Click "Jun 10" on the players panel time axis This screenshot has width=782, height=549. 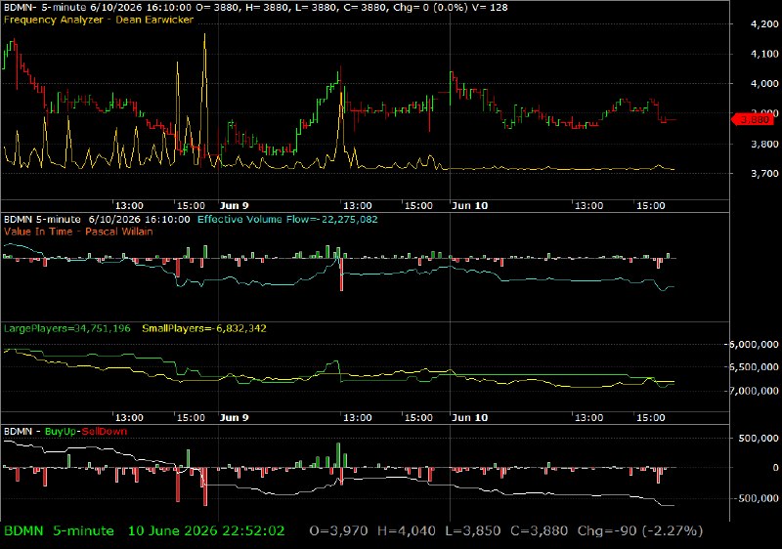coord(469,418)
